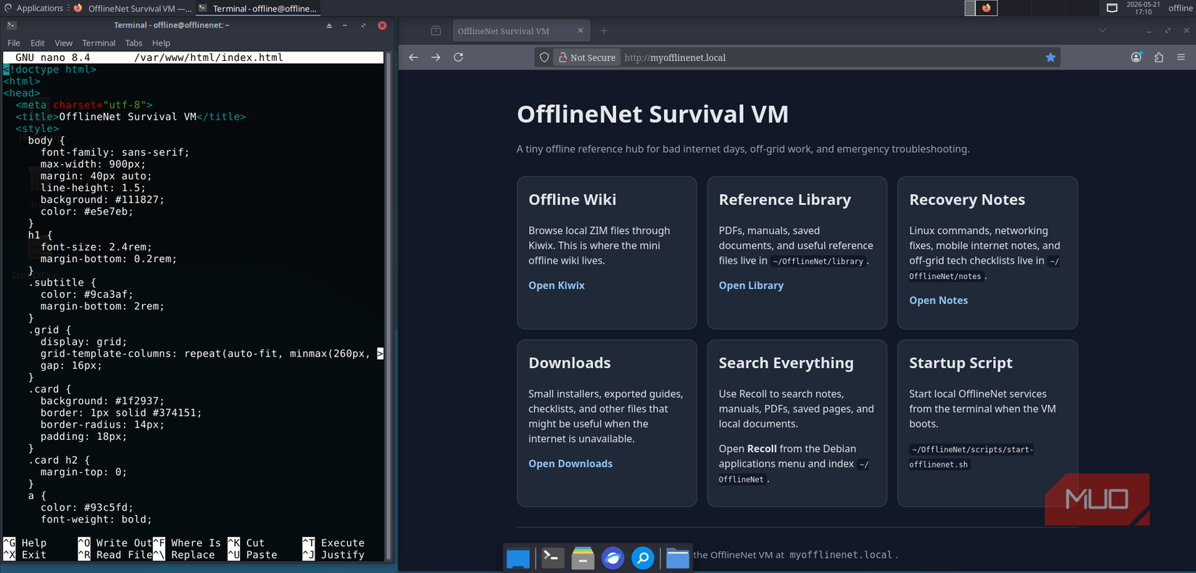Image resolution: width=1196 pixels, height=573 pixels.
Task: Open the terminal File menu
Action: pos(14,43)
